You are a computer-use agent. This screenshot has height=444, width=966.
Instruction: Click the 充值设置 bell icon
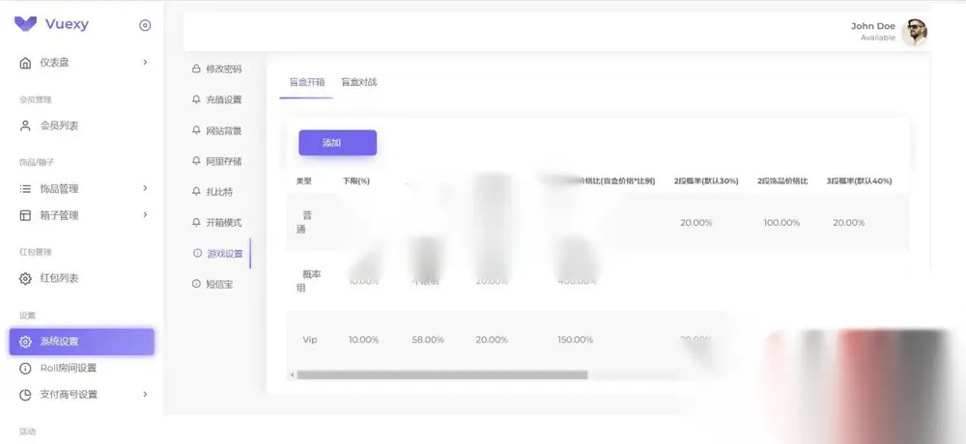click(196, 99)
